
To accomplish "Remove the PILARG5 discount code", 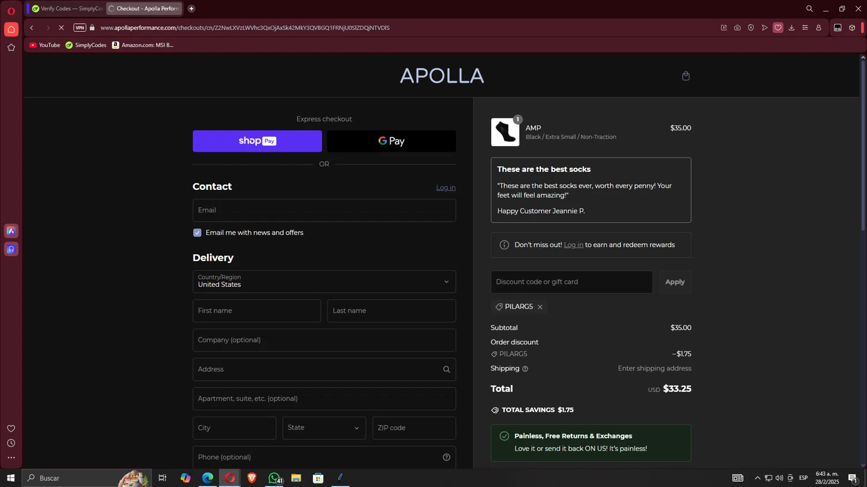I will [540, 307].
